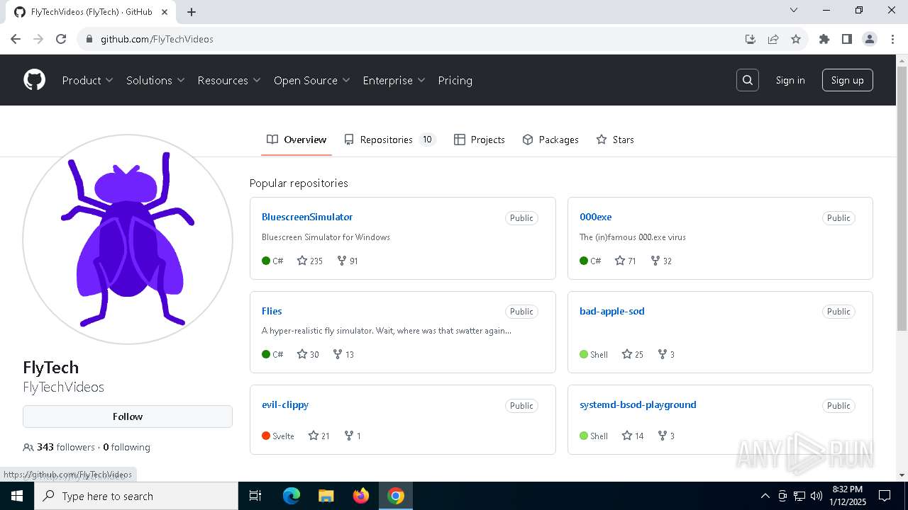The width and height of the screenshot is (908, 510).
Task: Switch to the Overview tab
Action: click(x=297, y=140)
